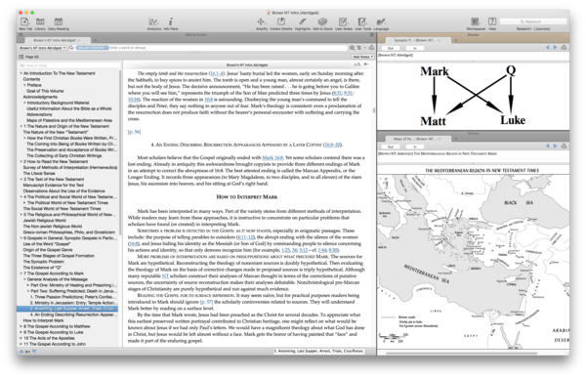Viewport: 586px width, 379px height.
Task: Click the Amplify toolbar icon
Action: coord(262,22)
